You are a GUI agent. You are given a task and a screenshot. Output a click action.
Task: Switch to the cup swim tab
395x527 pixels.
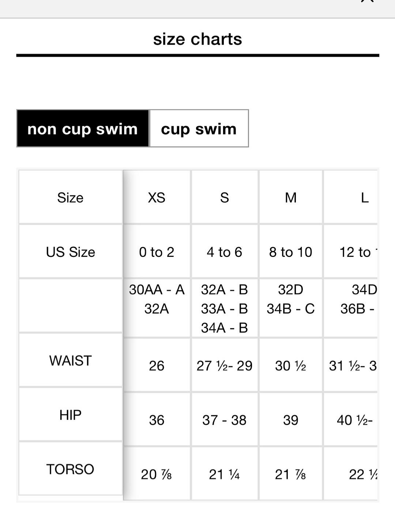pyautogui.click(x=199, y=128)
